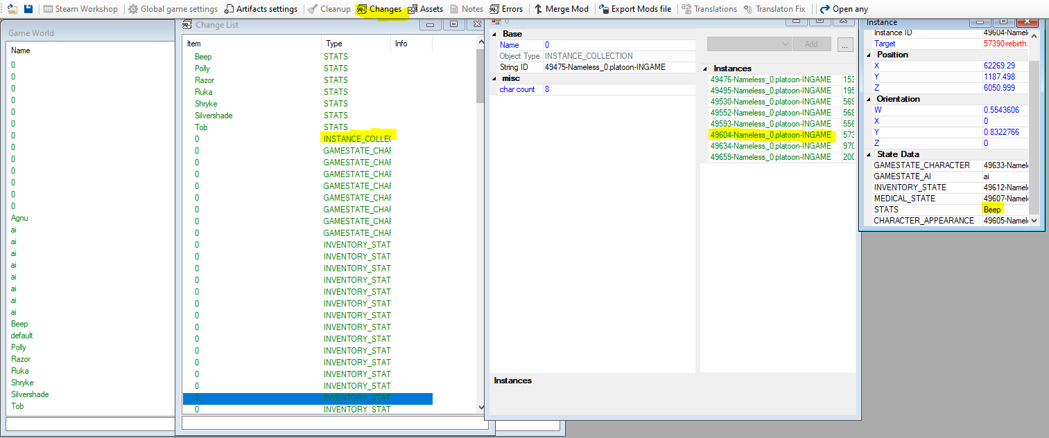Open the Assets tool

click(425, 9)
